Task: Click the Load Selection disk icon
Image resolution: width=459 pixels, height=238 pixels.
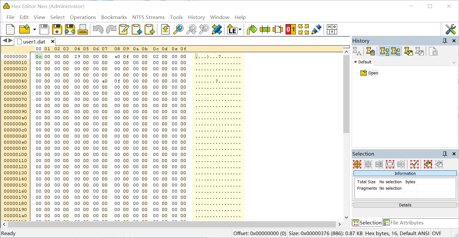Action: pyautogui.click(x=428, y=164)
